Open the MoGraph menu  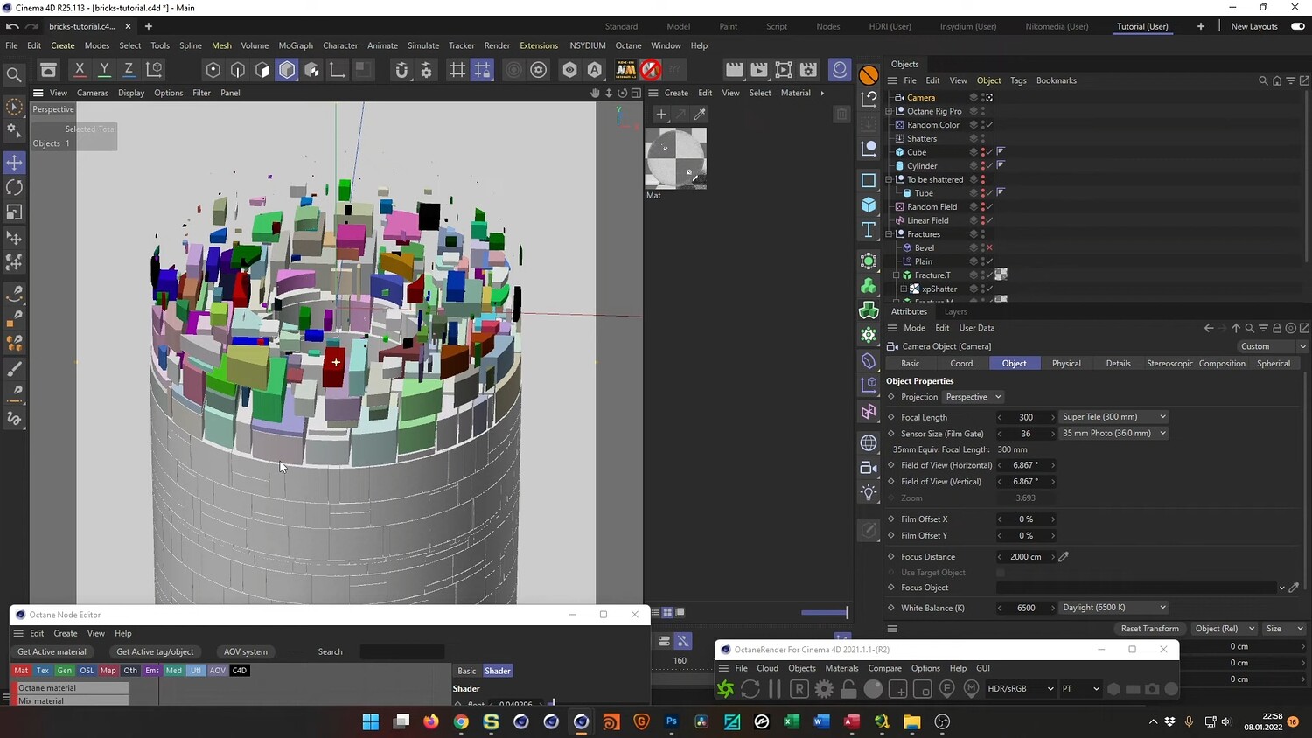coord(296,45)
